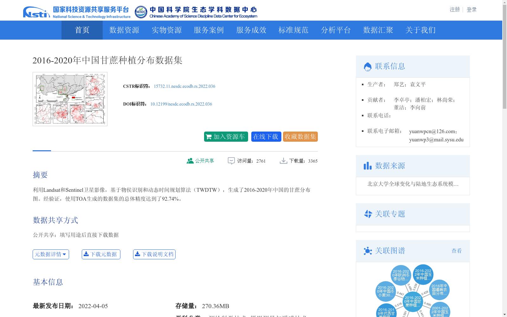The width and height of the screenshot is (507, 317).
Task: Click the release date 2022-04-05
Action: 93,306
